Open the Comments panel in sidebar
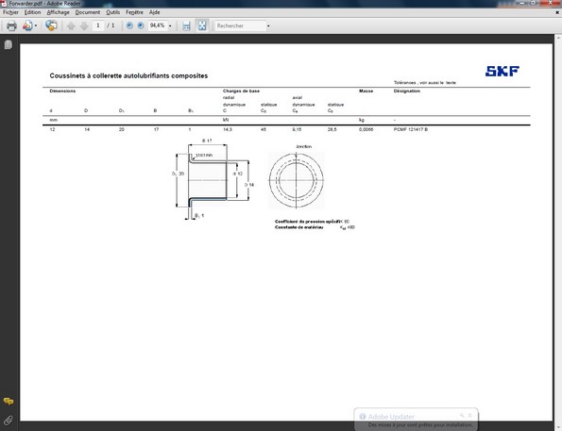562x431 pixels. coord(9,401)
